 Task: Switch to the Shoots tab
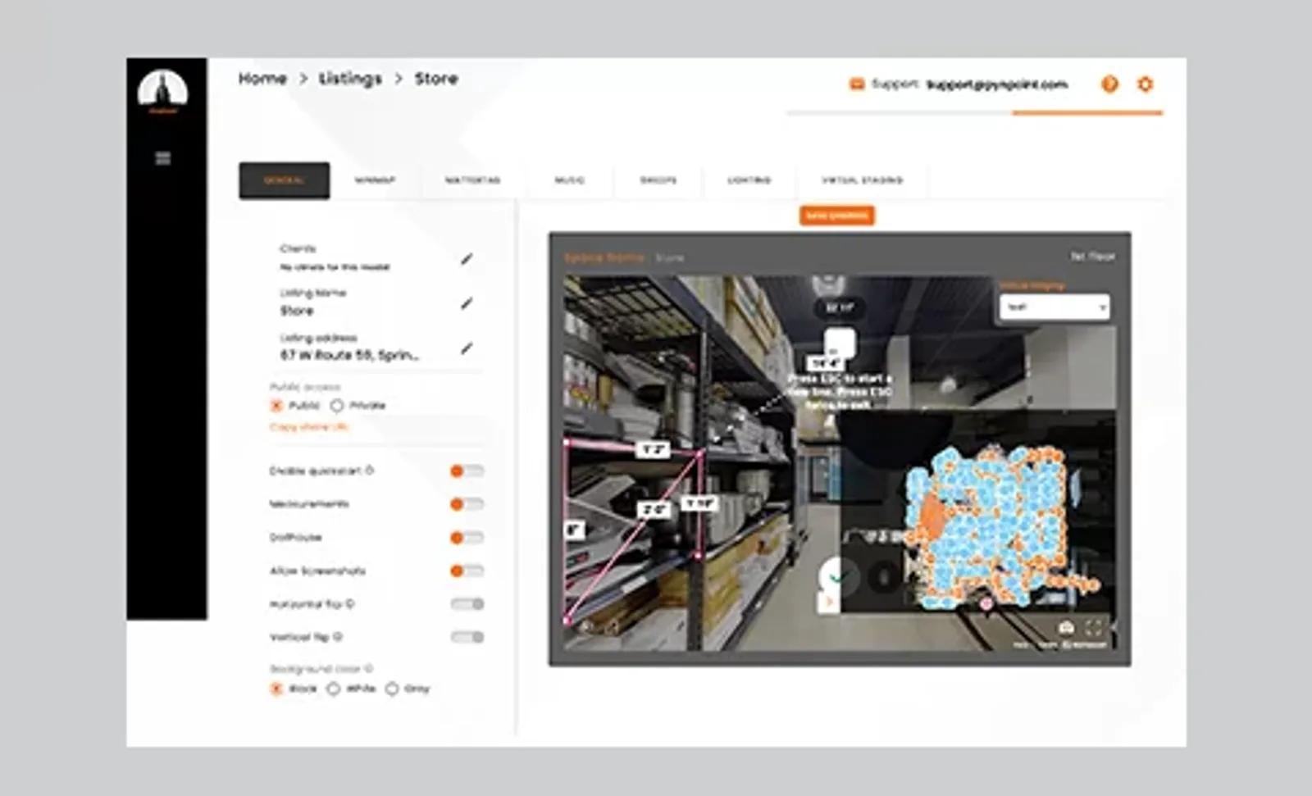[x=658, y=180]
